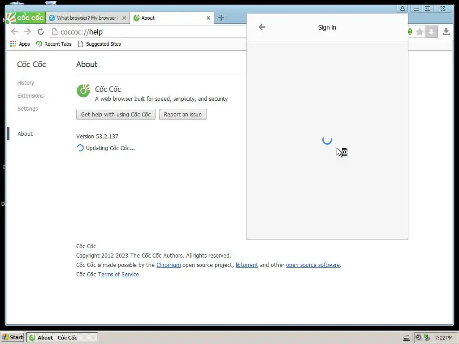Click the 'Report an issue' button
459x344 pixels.
pyautogui.click(x=183, y=114)
